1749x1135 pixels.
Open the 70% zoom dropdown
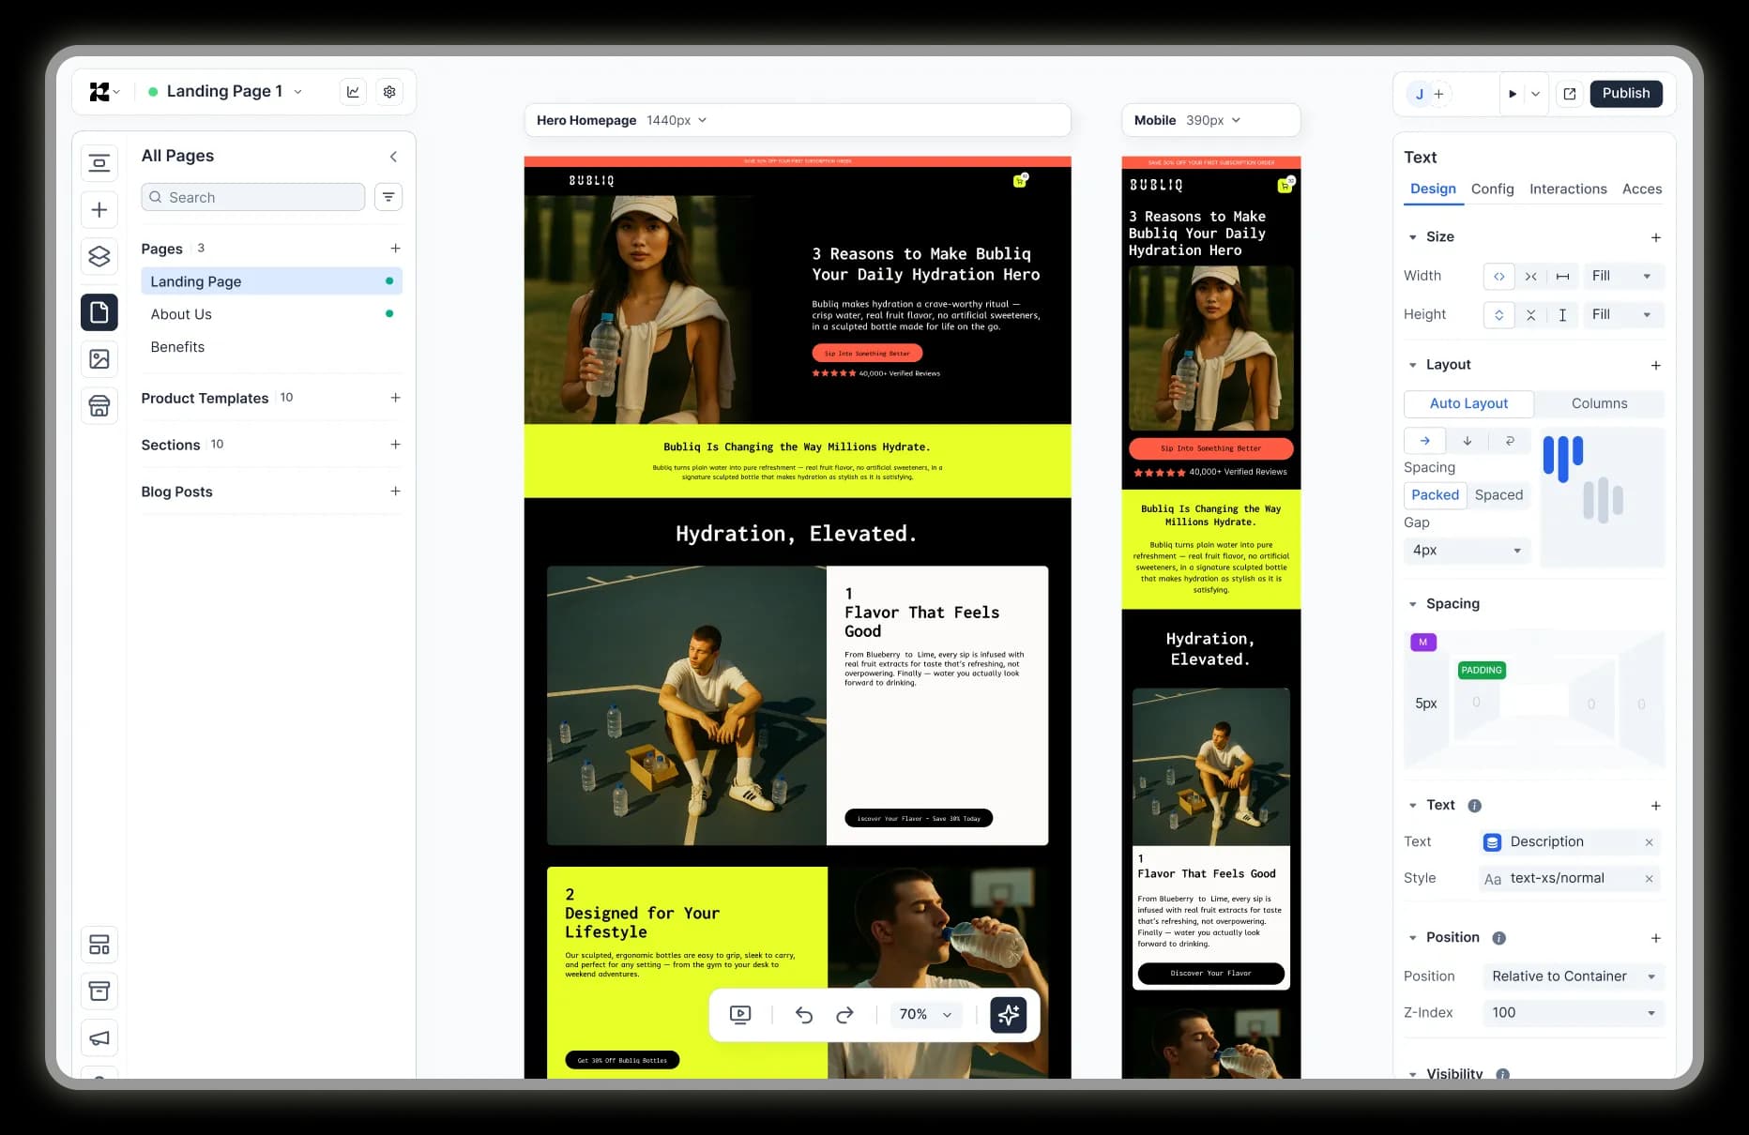click(x=925, y=1015)
